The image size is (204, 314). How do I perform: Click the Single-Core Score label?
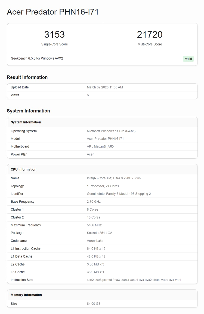point(54,44)
